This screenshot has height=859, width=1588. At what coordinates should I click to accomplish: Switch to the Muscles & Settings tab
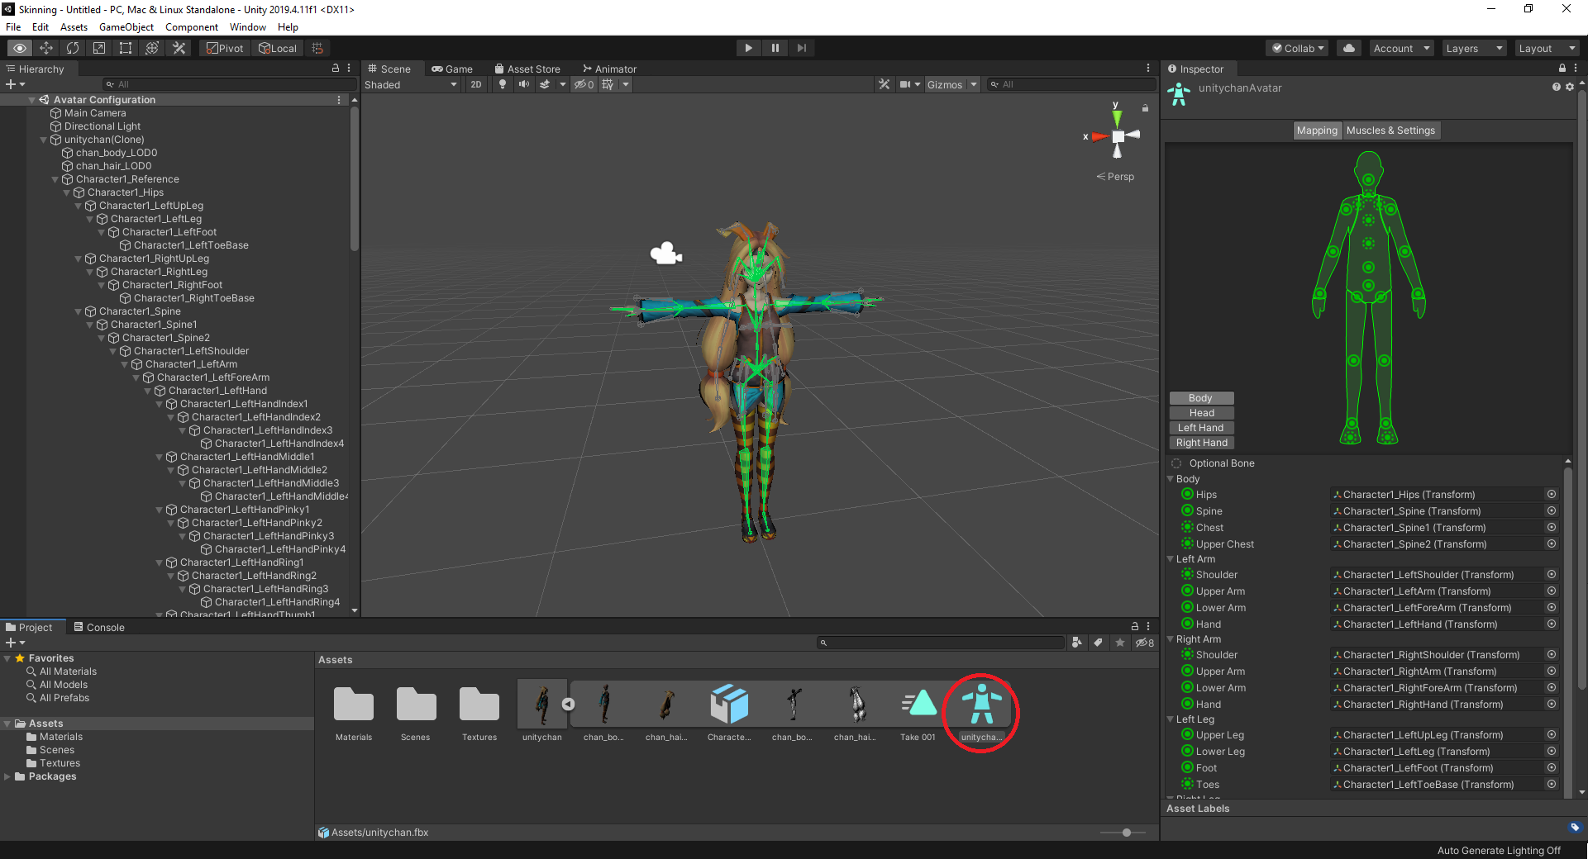click(1391, 130)
